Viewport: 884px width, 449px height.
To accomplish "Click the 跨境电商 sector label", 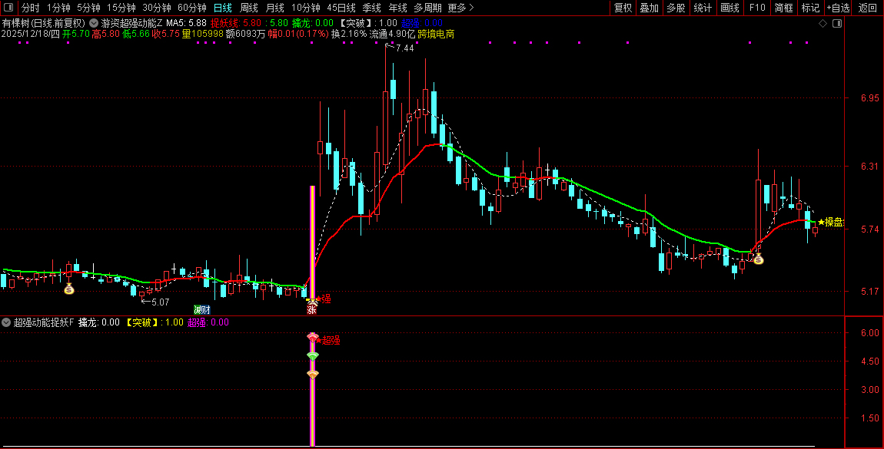I will tap(436, 35).
